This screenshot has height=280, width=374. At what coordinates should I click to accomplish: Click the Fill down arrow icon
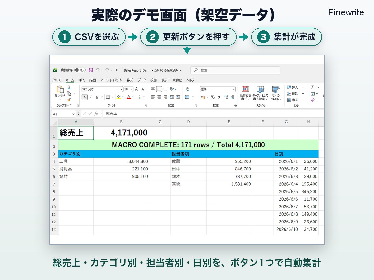pyautogui.click(x=313, y=94)
